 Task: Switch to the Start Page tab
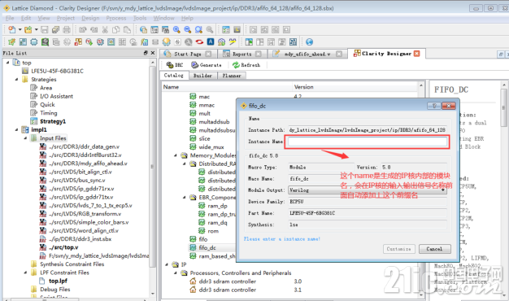coord(187,54)
